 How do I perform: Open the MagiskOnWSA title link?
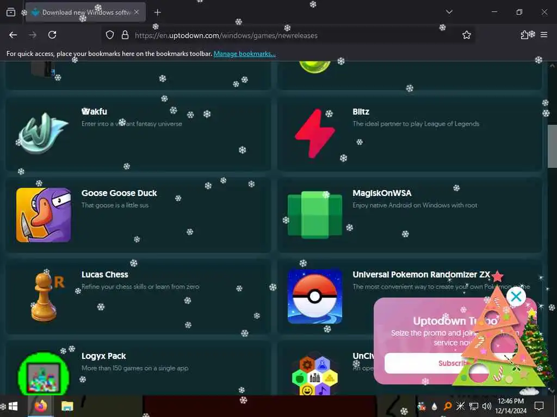click(x=382, y=193)
